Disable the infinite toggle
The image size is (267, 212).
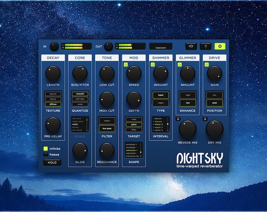46,149
